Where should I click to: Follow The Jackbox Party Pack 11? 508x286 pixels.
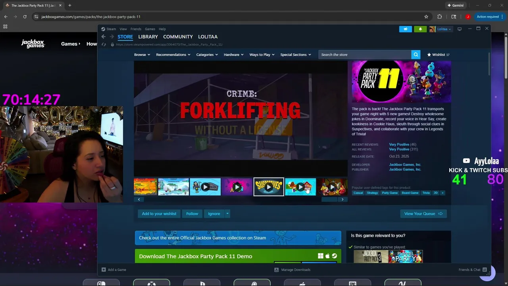[x=192, y=214]
